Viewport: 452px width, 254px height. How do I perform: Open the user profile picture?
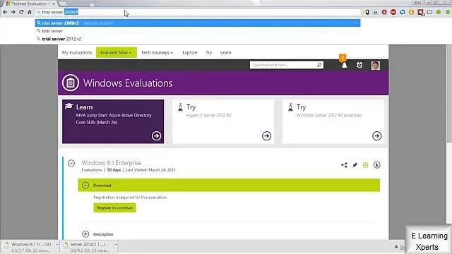375,66
